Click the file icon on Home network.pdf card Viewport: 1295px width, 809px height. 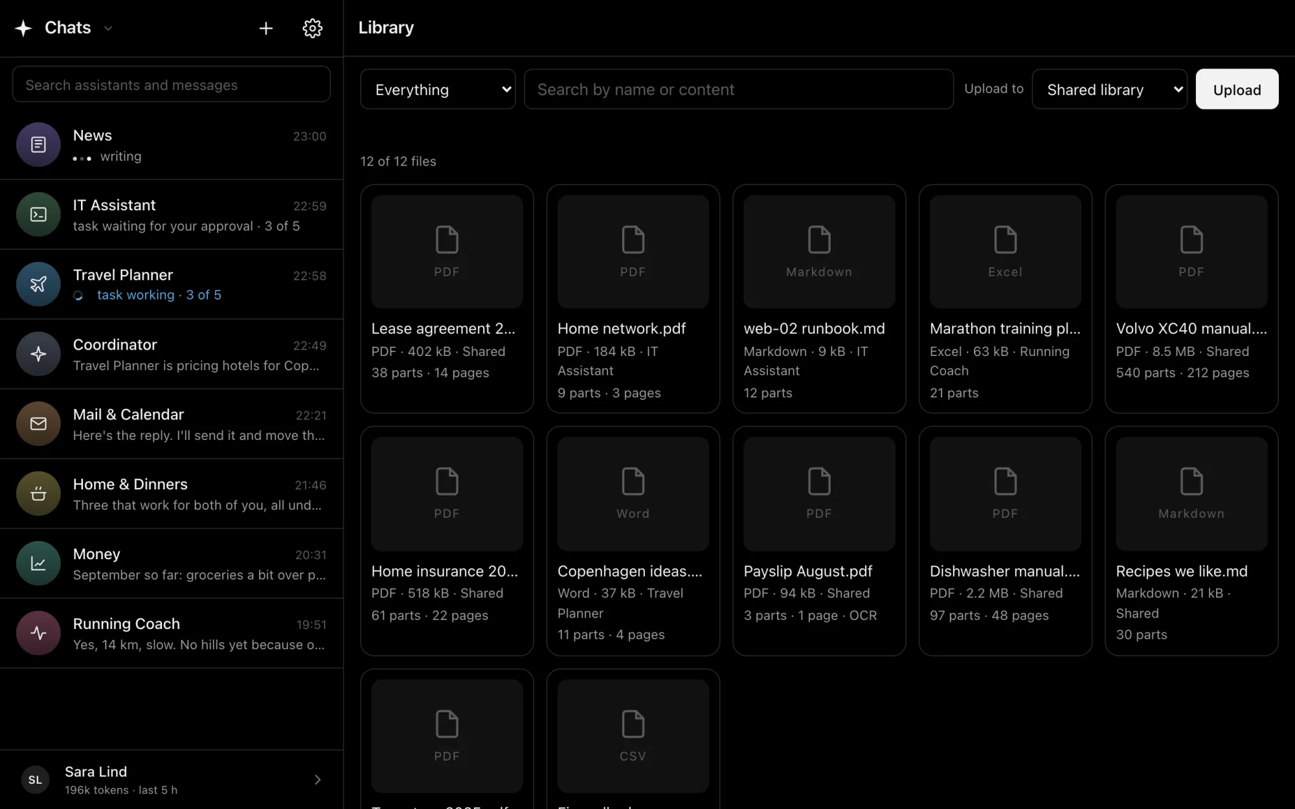pos(633,239)
